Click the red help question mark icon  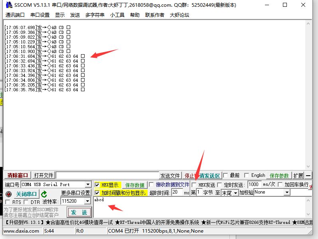(x=310, y=187)
